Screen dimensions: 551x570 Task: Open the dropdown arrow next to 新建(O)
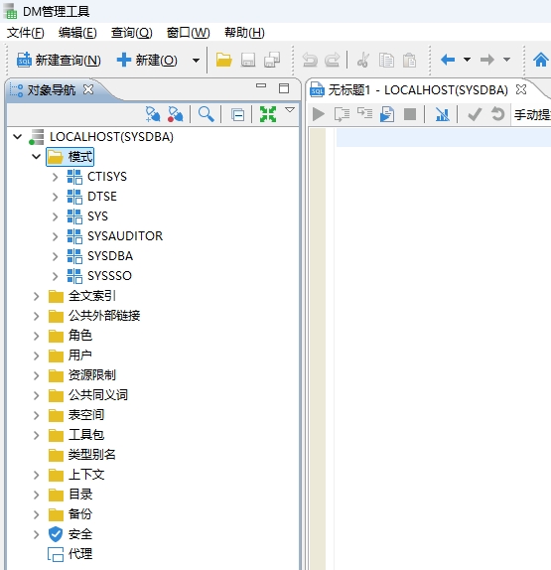(196, 61)
